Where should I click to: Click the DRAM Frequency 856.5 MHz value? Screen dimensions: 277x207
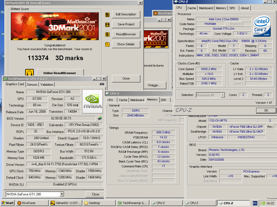[163, 132]
